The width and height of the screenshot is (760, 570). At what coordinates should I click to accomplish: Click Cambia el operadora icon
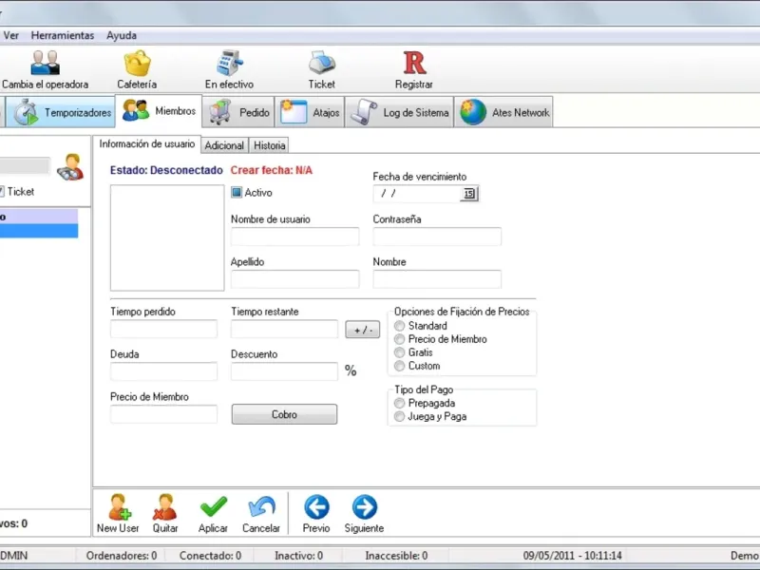pyautogui.click(x=45, y=64)
